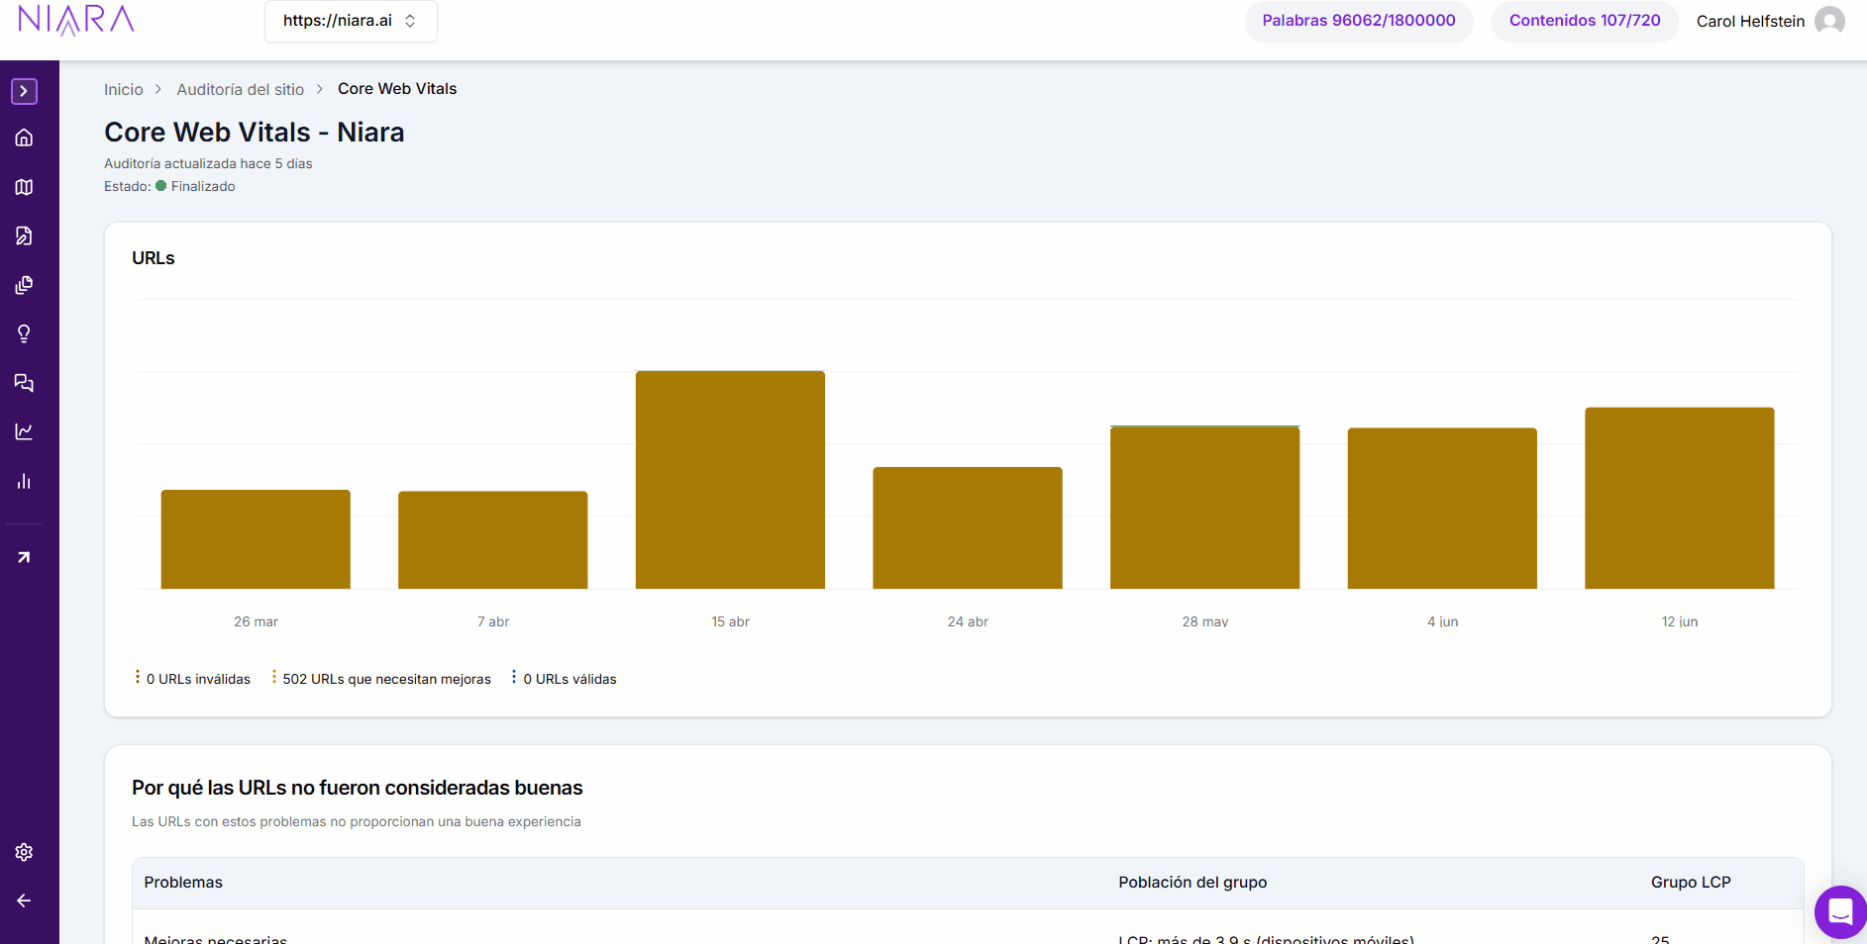The image size is (1867, 944).
Task: Open the map icon in sidebar
Action: (x=24, y=187)
